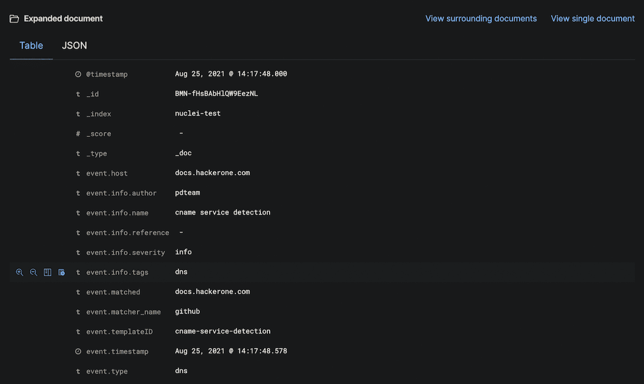Click the pdteam author value
This screenshot has height=384, width=644.
187,193
